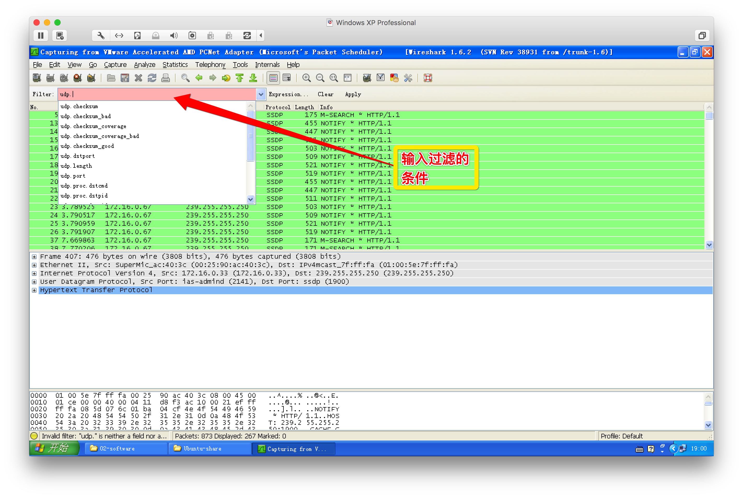Click the Help lifebuoy toolbar icon
The height and width of the screenshot is (498, 743).
pos(428,78)
